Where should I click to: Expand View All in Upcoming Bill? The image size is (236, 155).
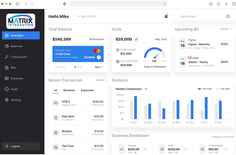(x=226, y=29)
